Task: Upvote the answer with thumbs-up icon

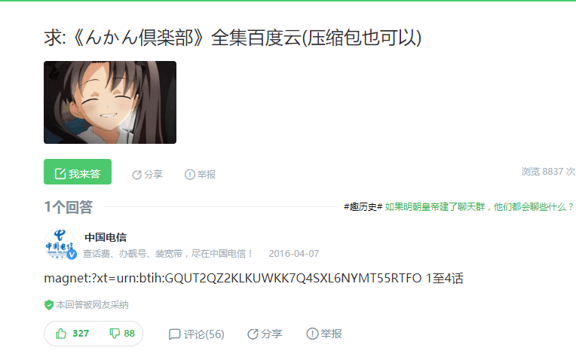Action: coord(61,334)
